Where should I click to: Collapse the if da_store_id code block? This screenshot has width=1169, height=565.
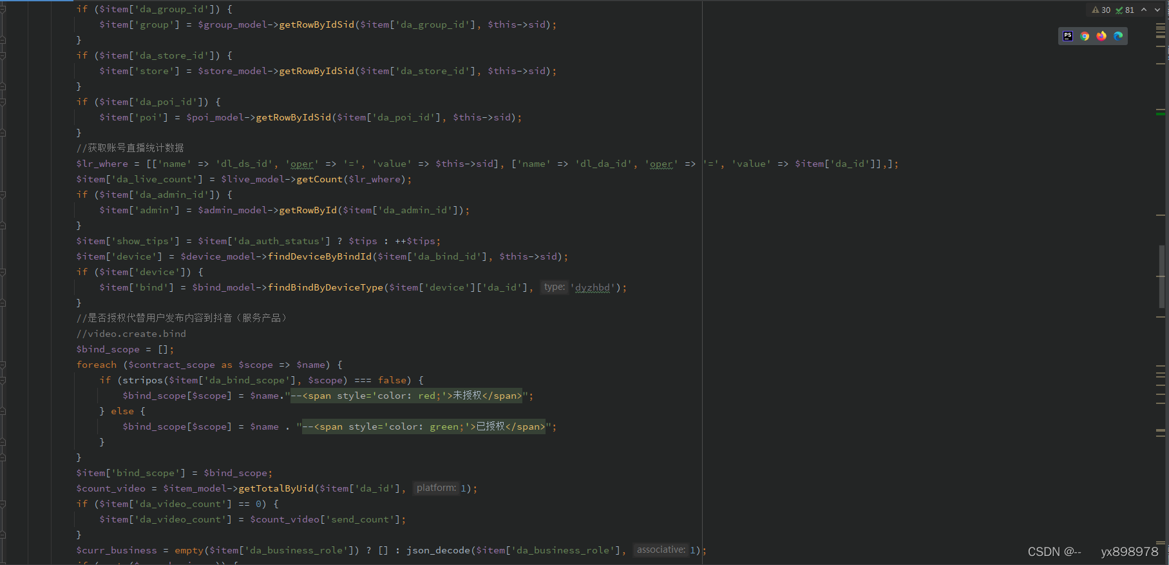[x=3, y=56]
